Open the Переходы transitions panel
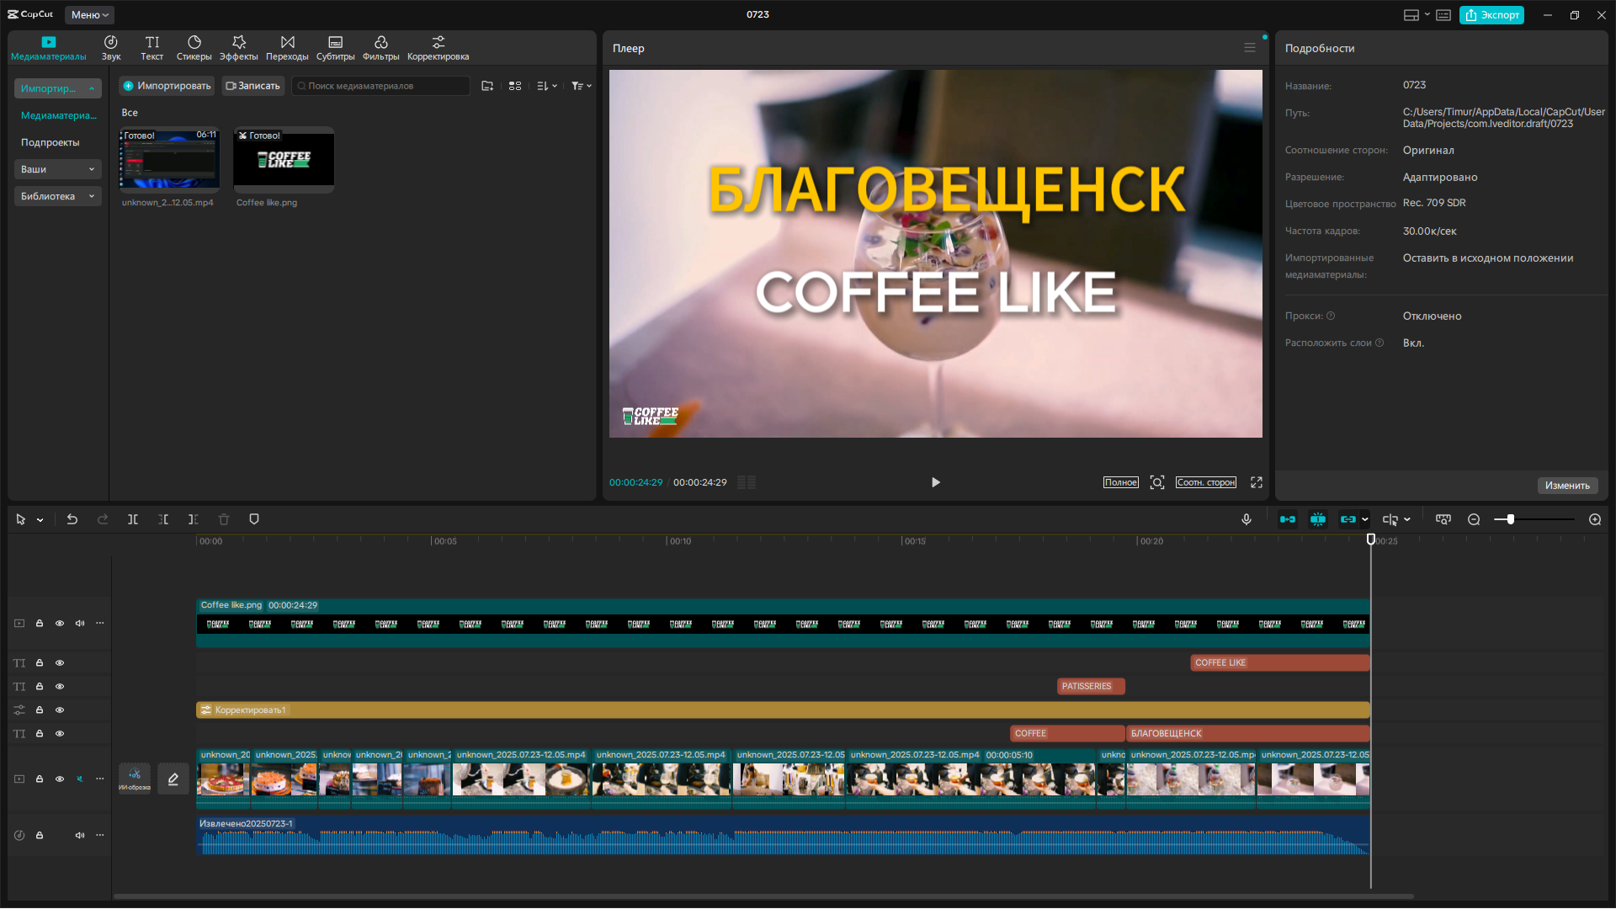Screen dimensions: 1616x909 pyautogui.click(x=287, y=48)
